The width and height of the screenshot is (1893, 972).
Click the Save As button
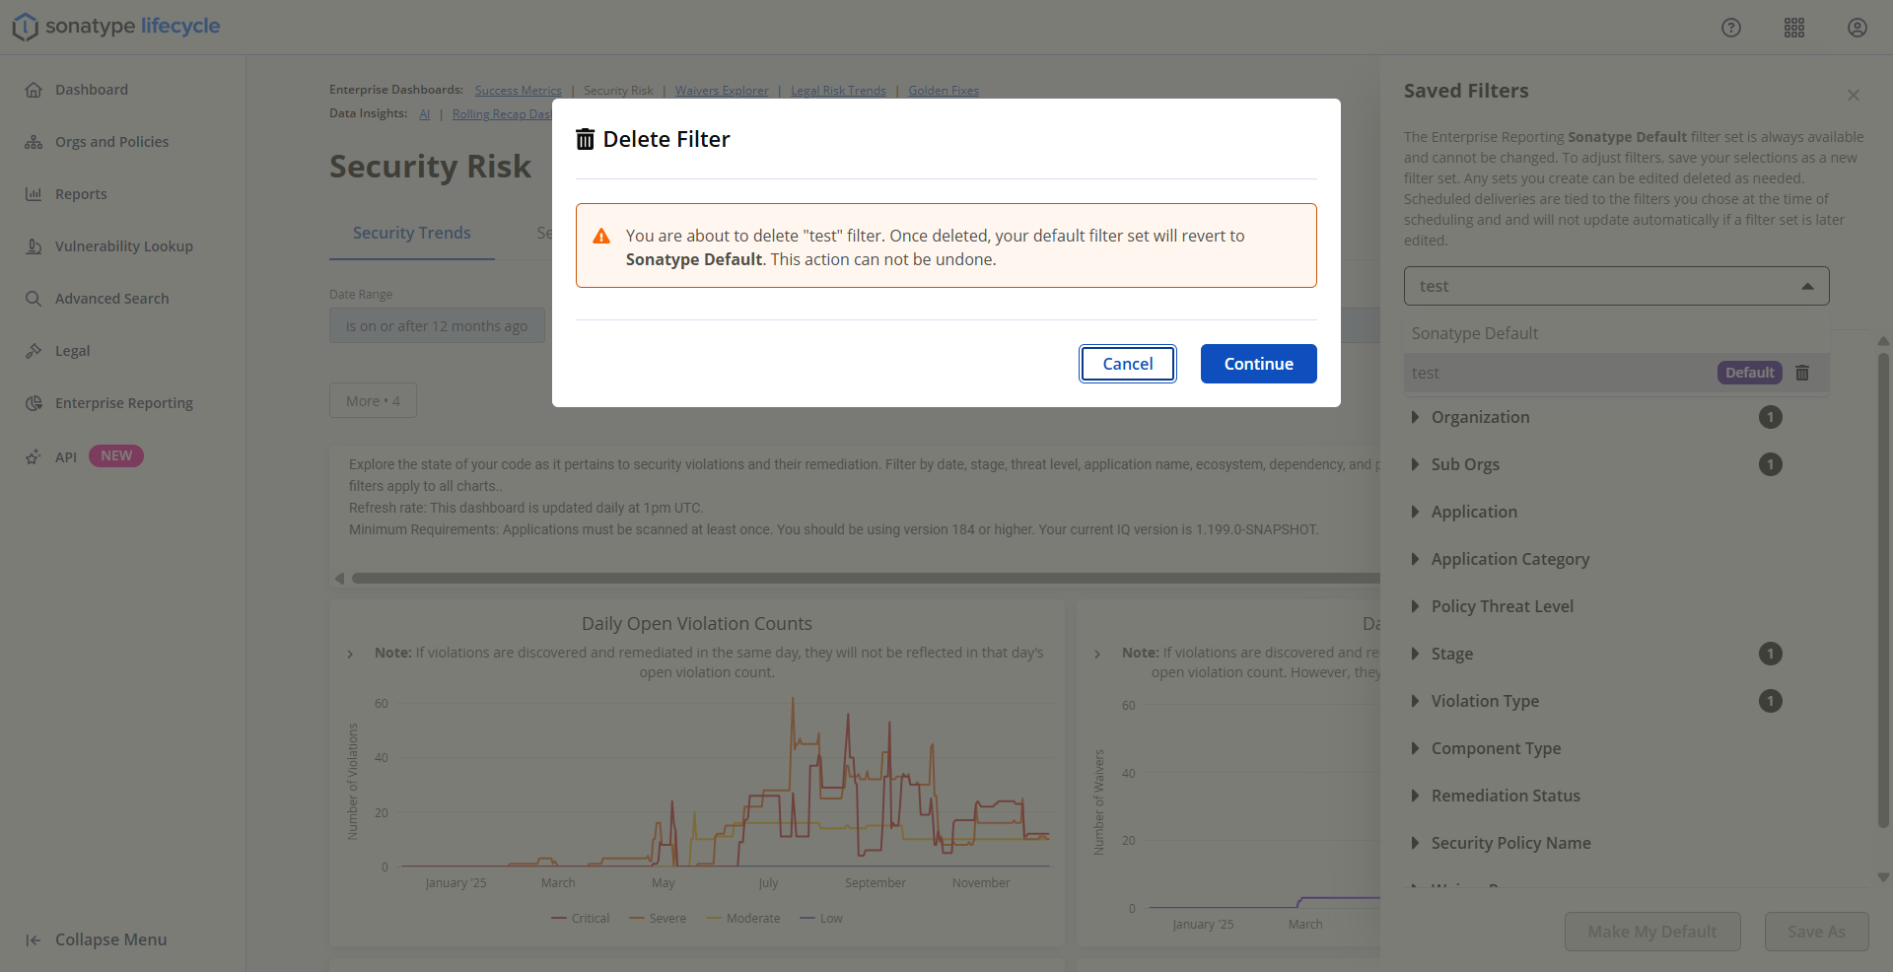point(1816,932)
